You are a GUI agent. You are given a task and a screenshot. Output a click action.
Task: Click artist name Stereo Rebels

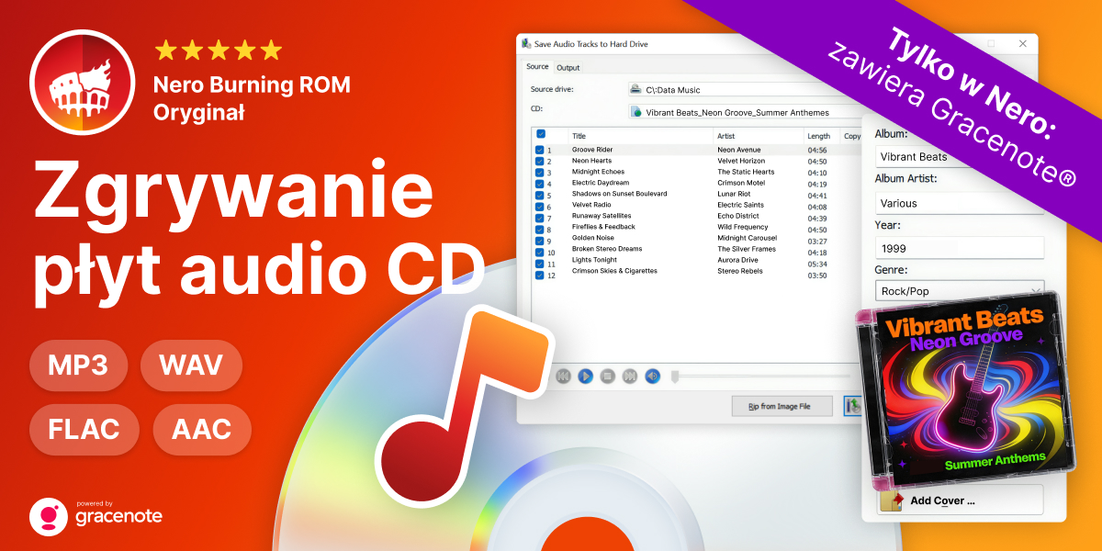pyautogui.click(x=740, y=273)
